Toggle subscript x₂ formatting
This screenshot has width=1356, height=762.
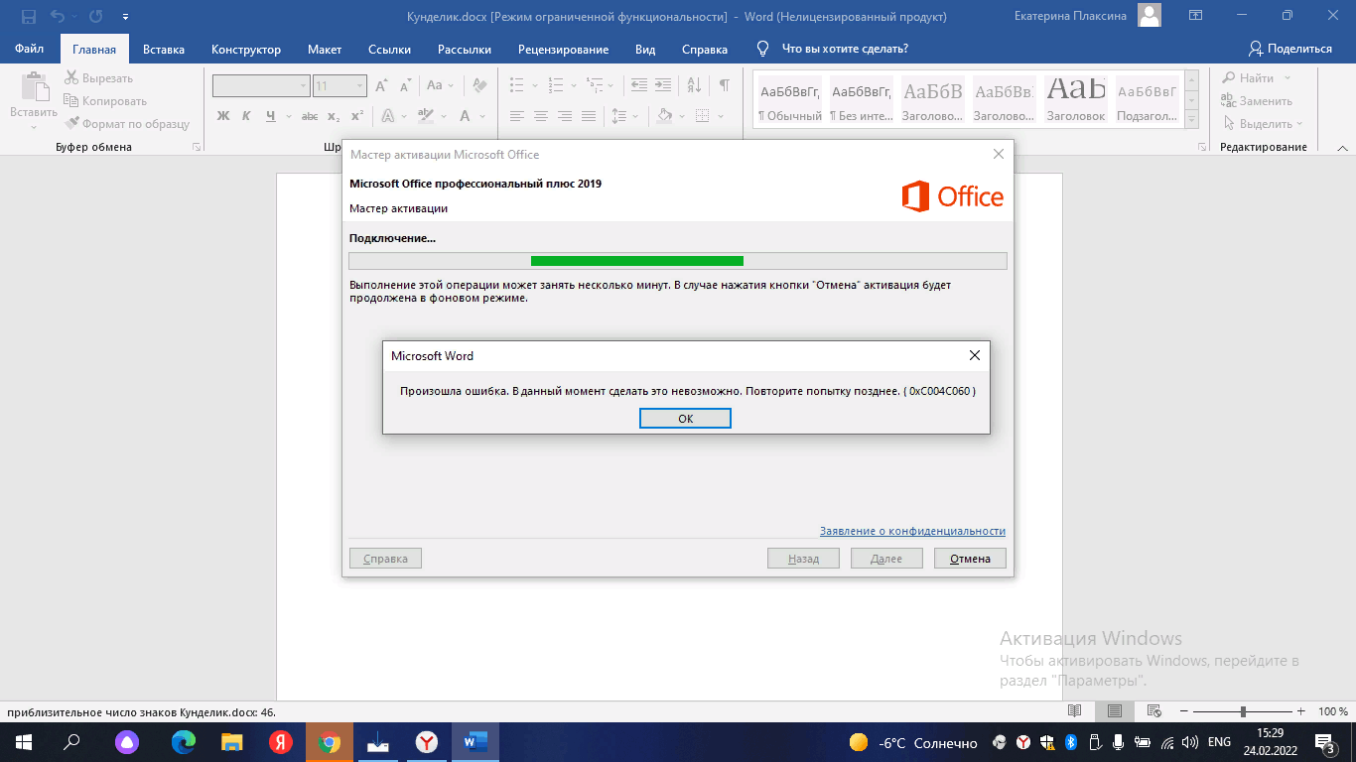[x=334, y=116]
